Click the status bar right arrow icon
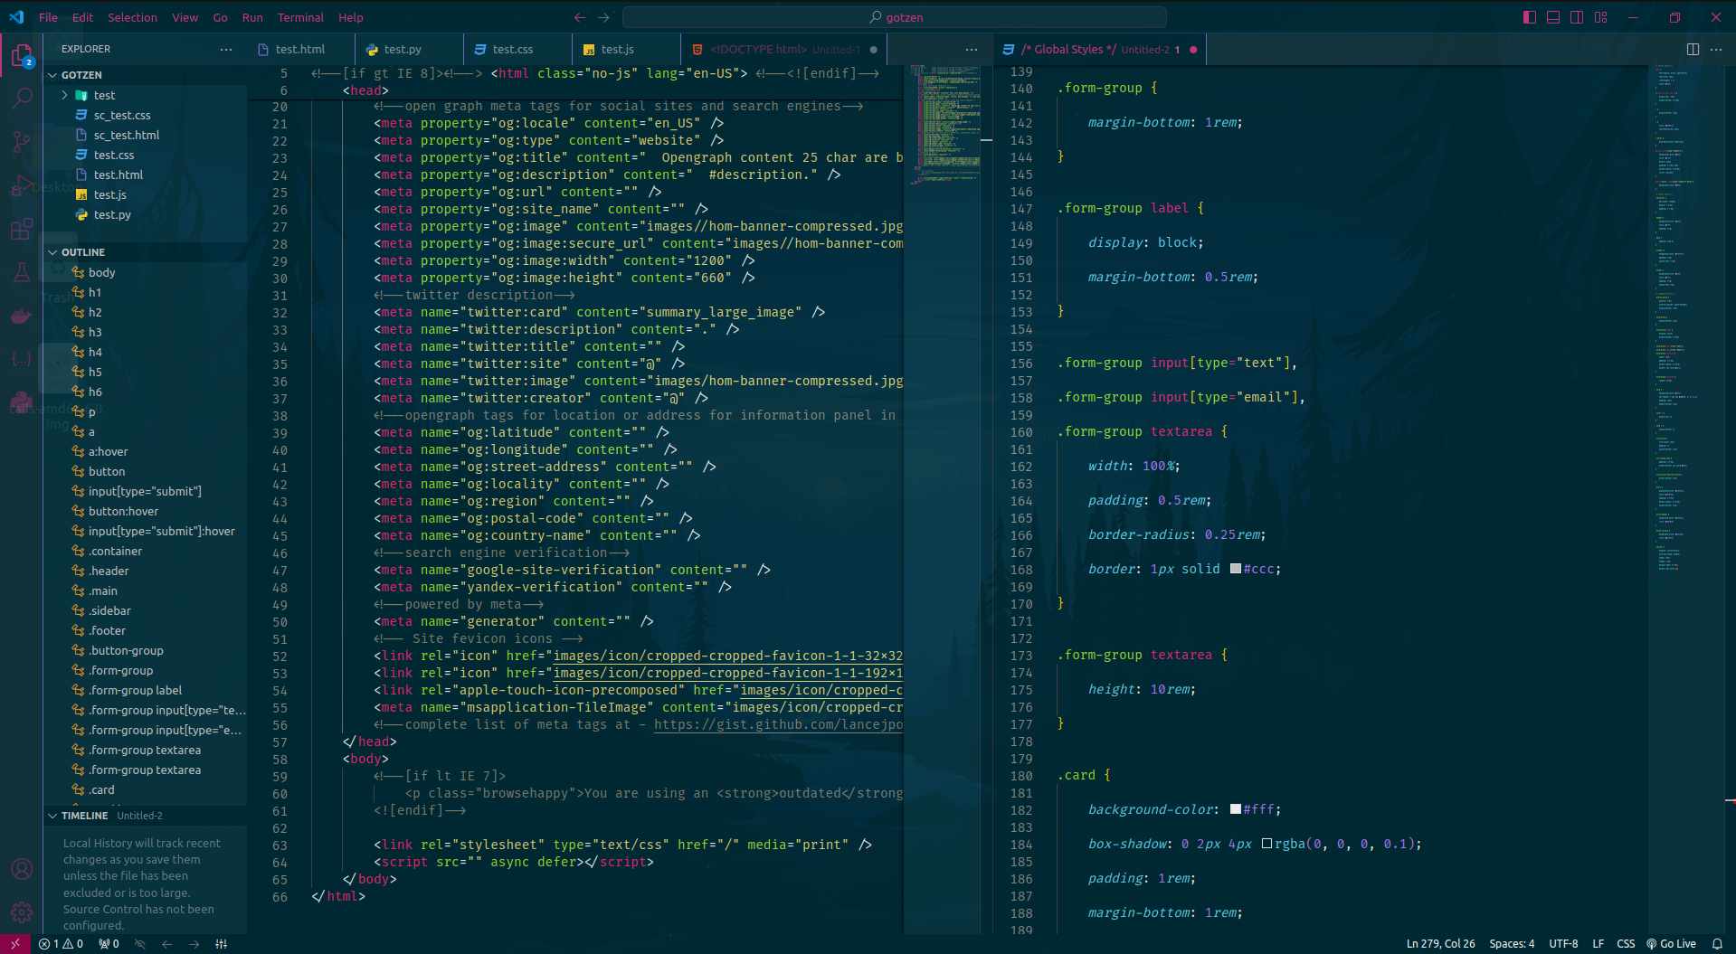The width and height of the screenshot is (1736, 954). point(194,944)
